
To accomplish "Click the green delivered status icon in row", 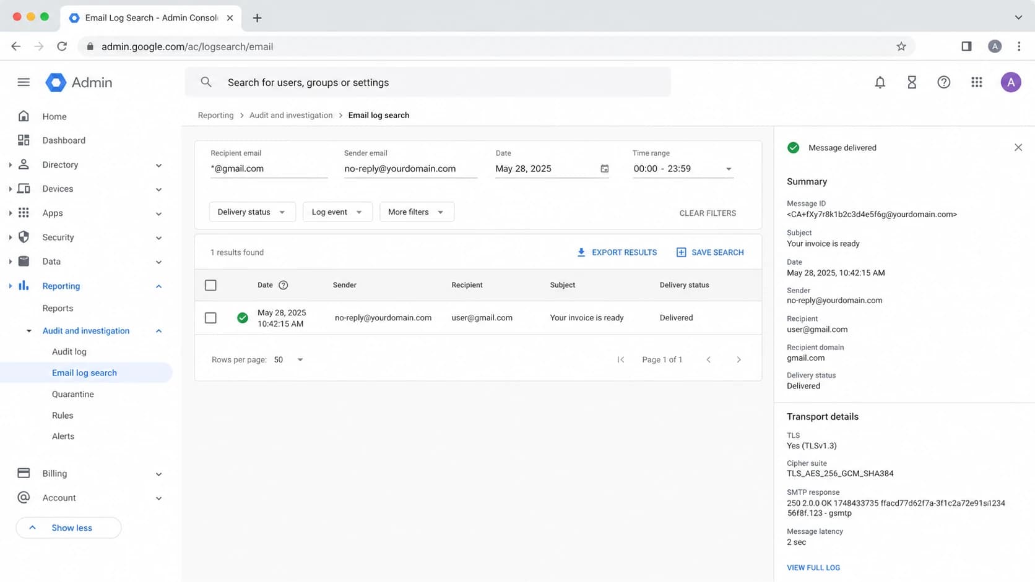I will (243, 318).
